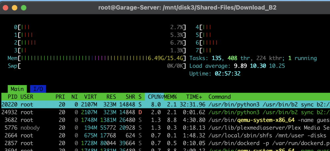Sort by the PRI column header

point(60,97)
